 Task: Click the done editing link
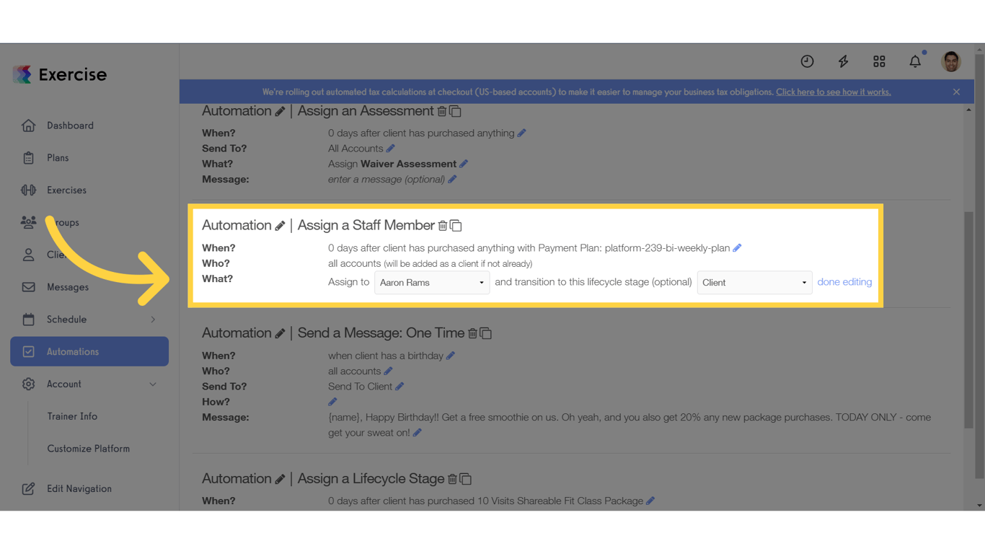pyautogui.click(x=844, y=282)
